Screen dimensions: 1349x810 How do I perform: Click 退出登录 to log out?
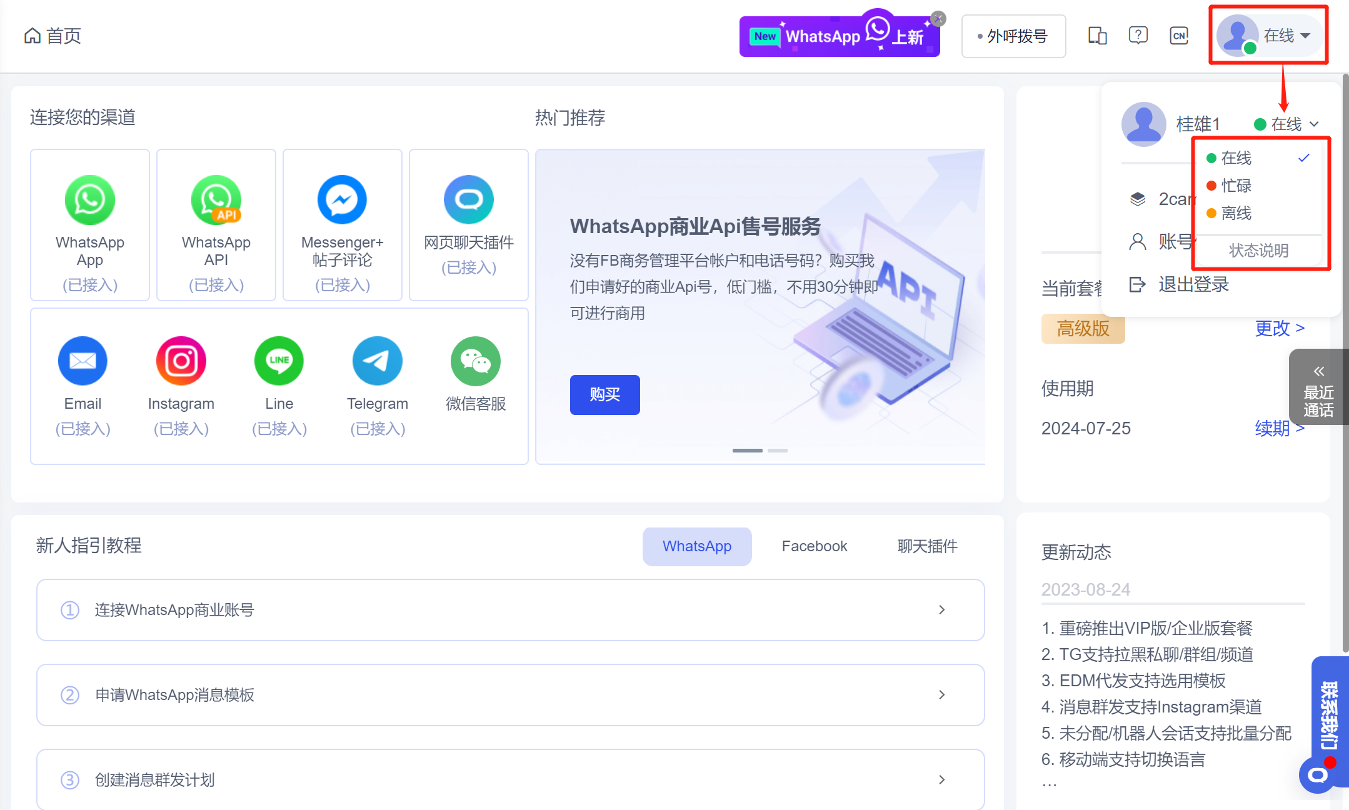click(1193, 285)
